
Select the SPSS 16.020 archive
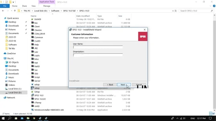pyautogui.click(x=40, y=99)
